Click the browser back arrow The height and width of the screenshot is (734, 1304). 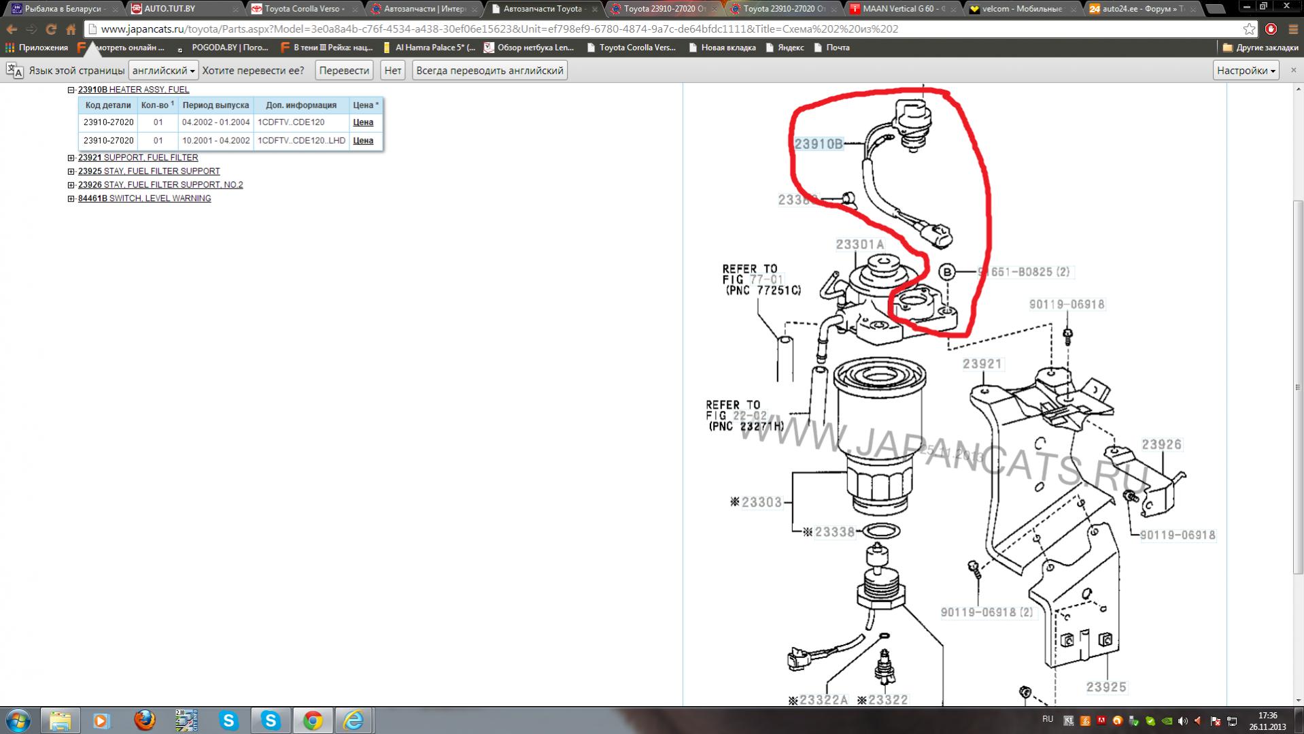12,29
